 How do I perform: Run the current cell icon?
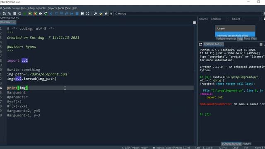[30, 14]
